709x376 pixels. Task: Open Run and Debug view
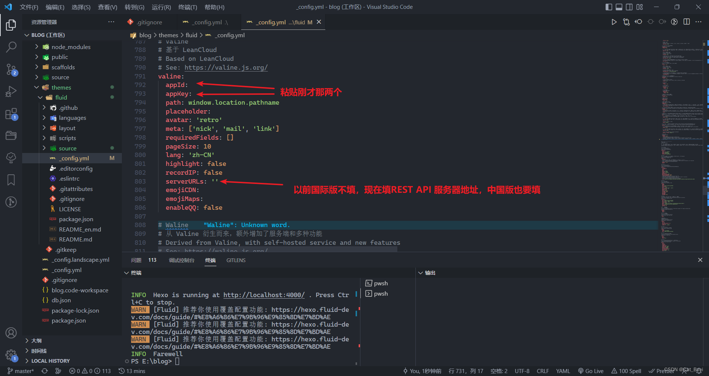[11, 91]
